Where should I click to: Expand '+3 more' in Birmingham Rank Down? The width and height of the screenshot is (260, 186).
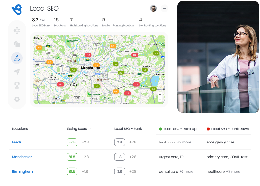[233, 171]
